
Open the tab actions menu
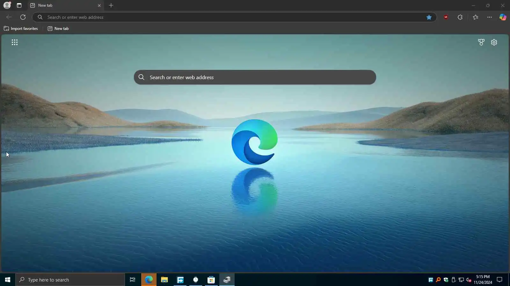[19, 5]
